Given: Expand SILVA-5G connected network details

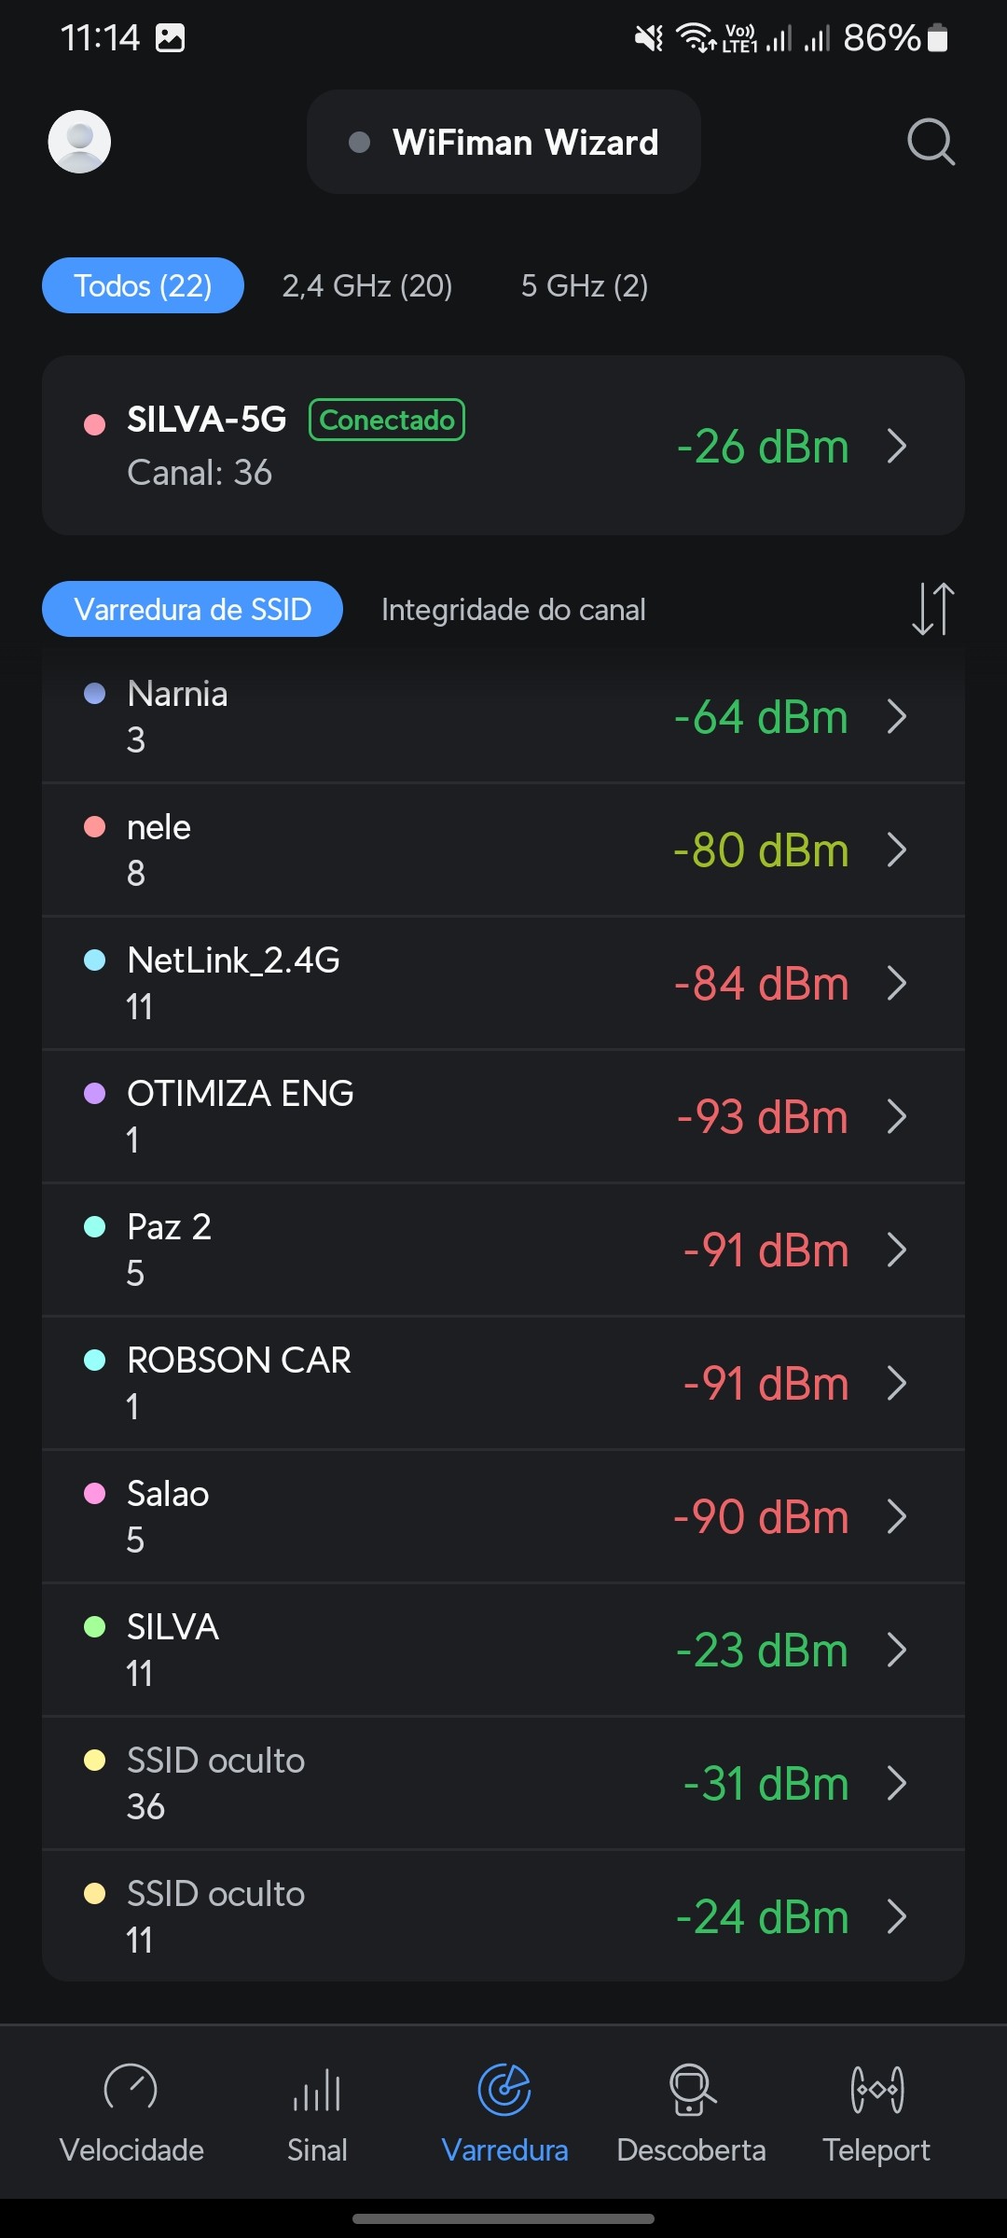Looking at the screenshot, I should click(896, 446).
